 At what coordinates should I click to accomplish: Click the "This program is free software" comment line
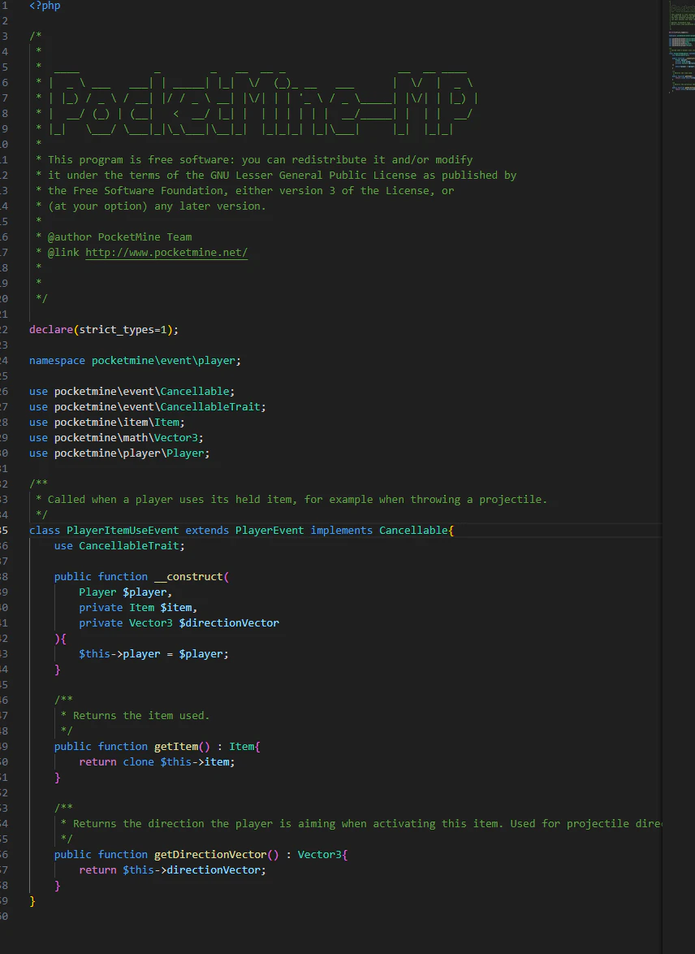(261, 160)
